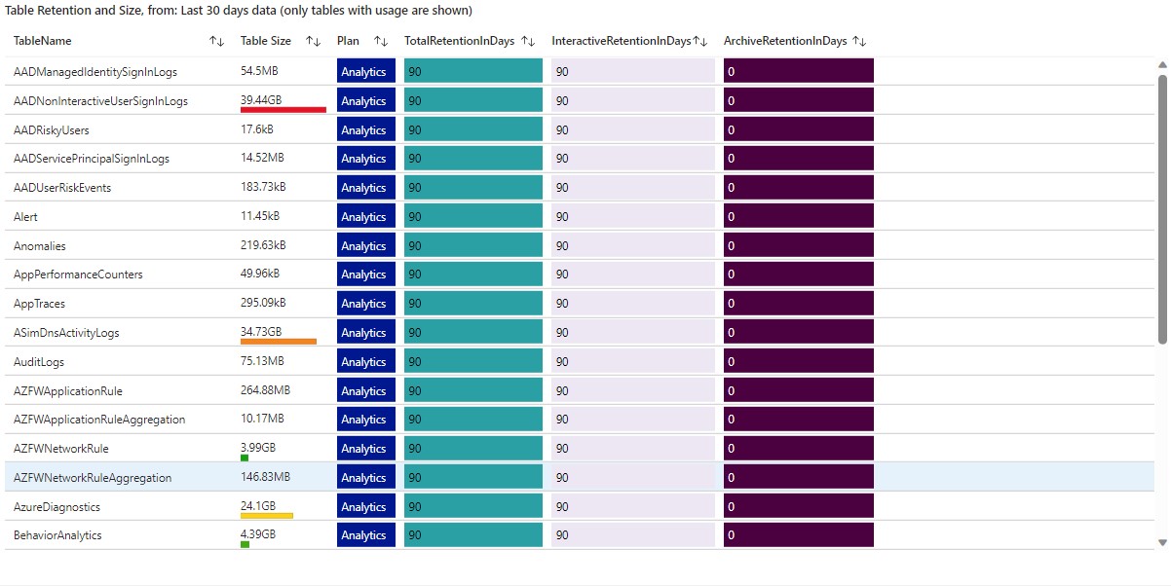
Task: Click the teal total retention bar for Alert
Action: click(473, 217)
